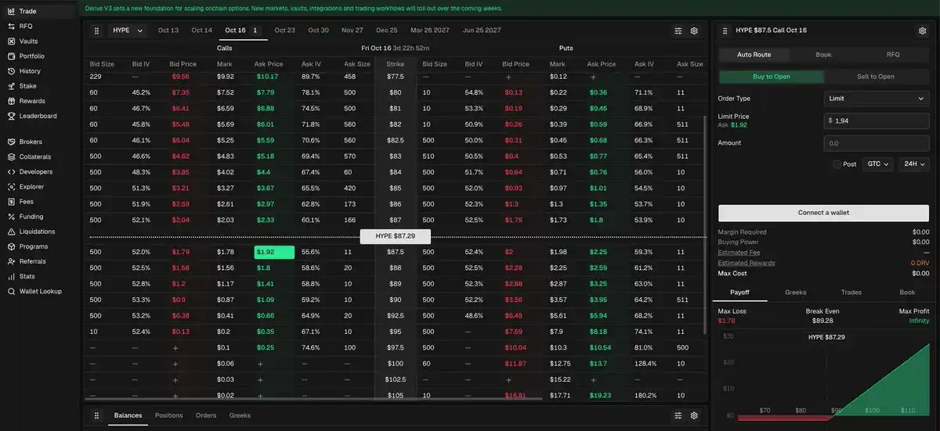Image resolution: width=940 pixels, height=431 pixels.
Task: Switch routing to Book
Action: [x=823, y=55]
